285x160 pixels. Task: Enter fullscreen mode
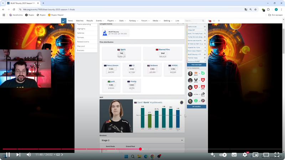click(x=277, y=155)
